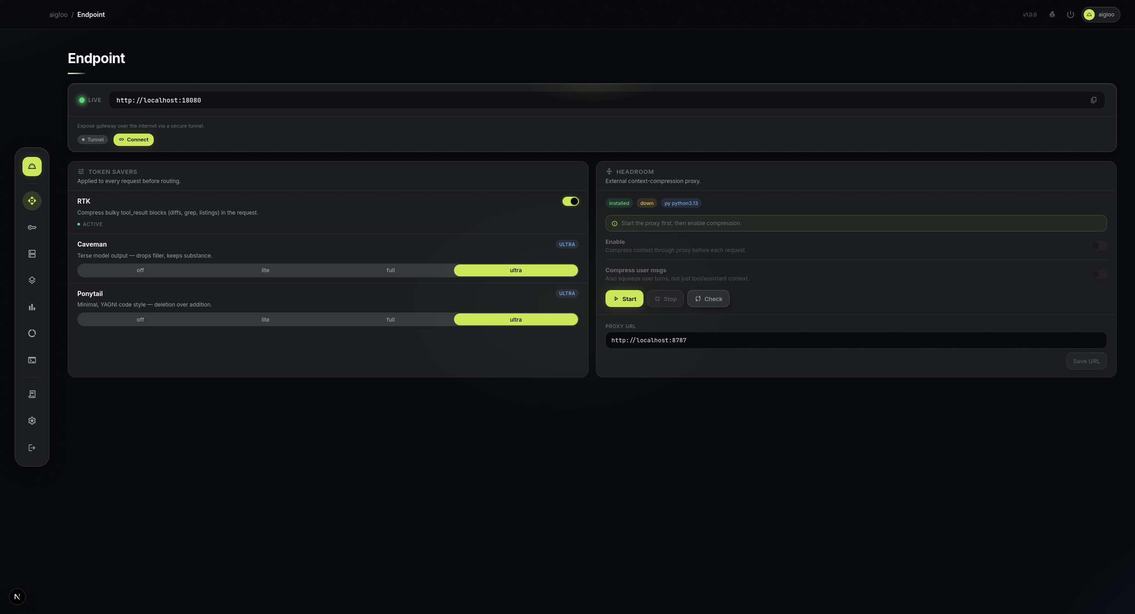
Task: Click the Endpoint breadcrumb item
Action: tap(91, 15)
